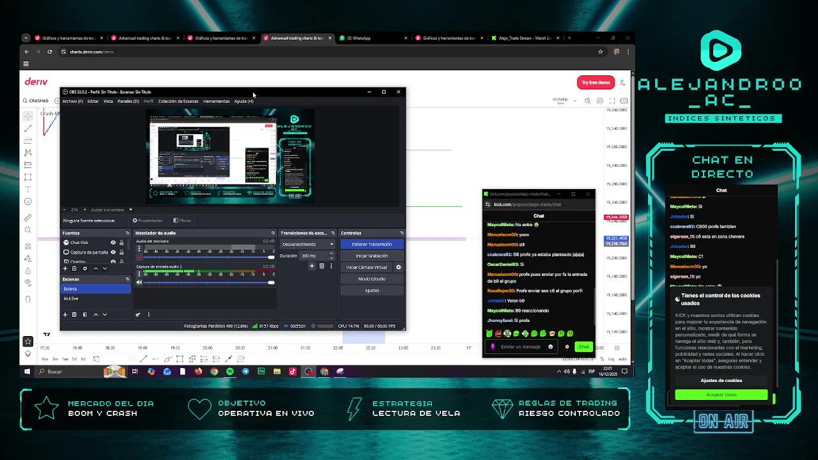This screenshot has width=818, height=460.
Task: Pop out the Fuentes dock panel
Action: 128,233
